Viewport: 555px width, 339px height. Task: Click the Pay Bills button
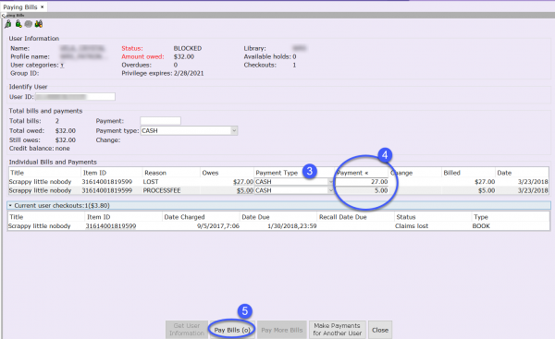point(232,330)
